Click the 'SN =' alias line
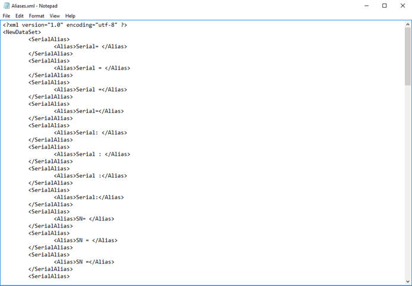Screen dimensions: 412x286 (84, 262)
